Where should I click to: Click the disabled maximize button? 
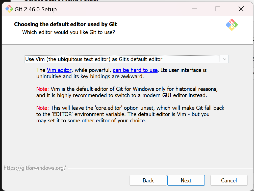pyautogui.click(x=218, y=9)
